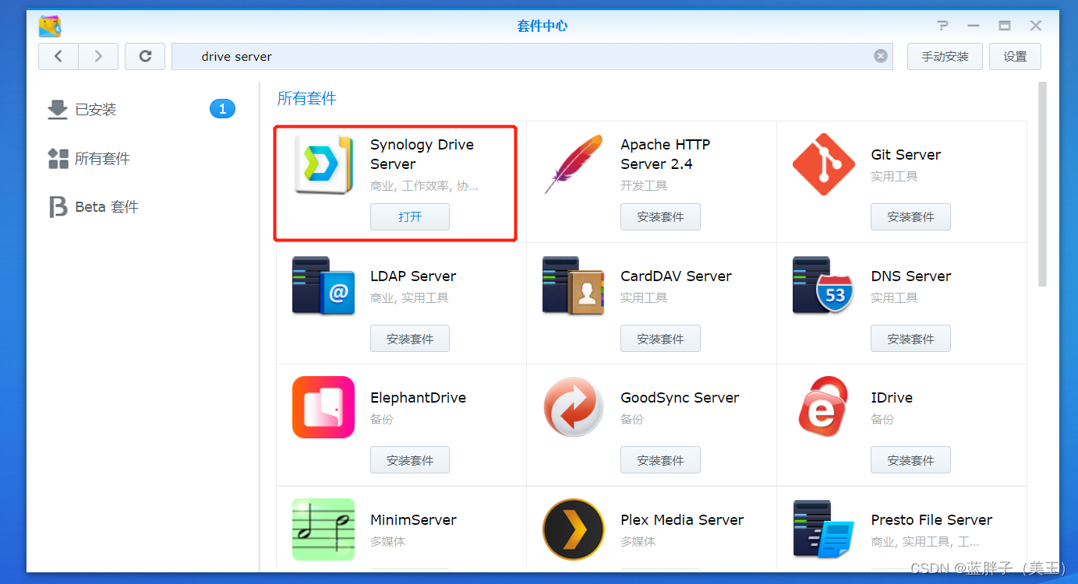This screenshot has width=1078, height=584.
Task: Open help with the question mark icon
Action: tap(943, 26)
